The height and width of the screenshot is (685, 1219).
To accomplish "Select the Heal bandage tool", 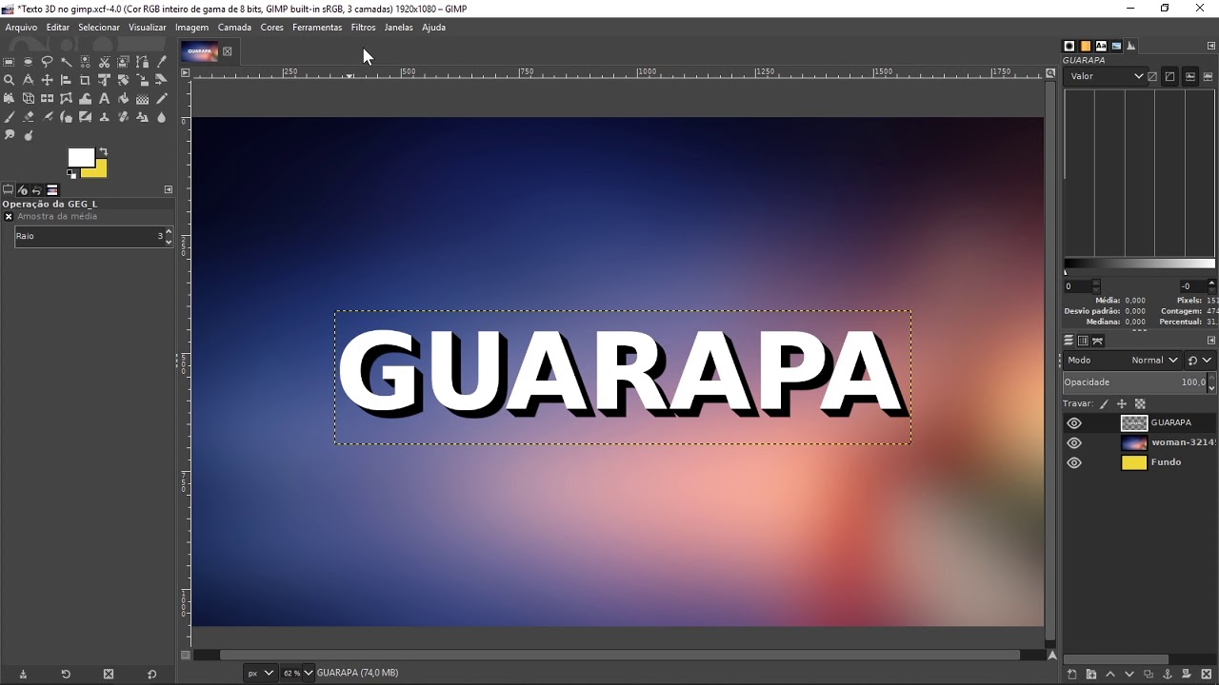I will click(x=123, y=117).
